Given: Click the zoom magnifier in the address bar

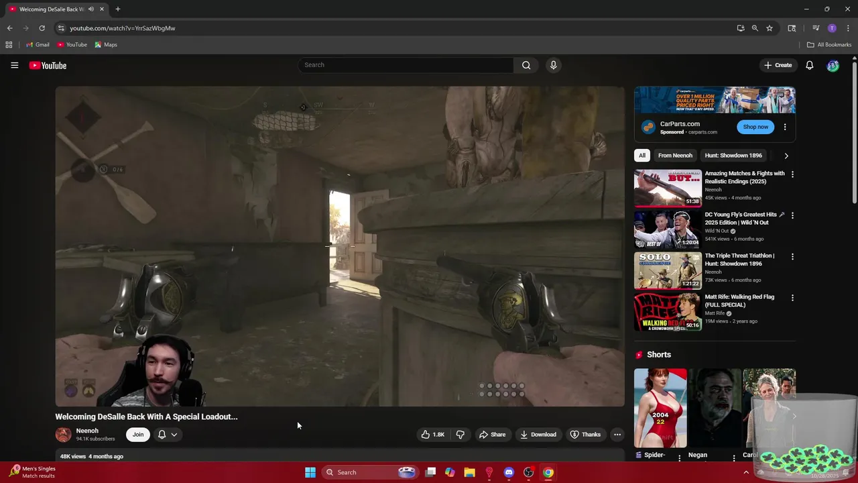Looking at the screenshot, I should [x=755, y=28].
